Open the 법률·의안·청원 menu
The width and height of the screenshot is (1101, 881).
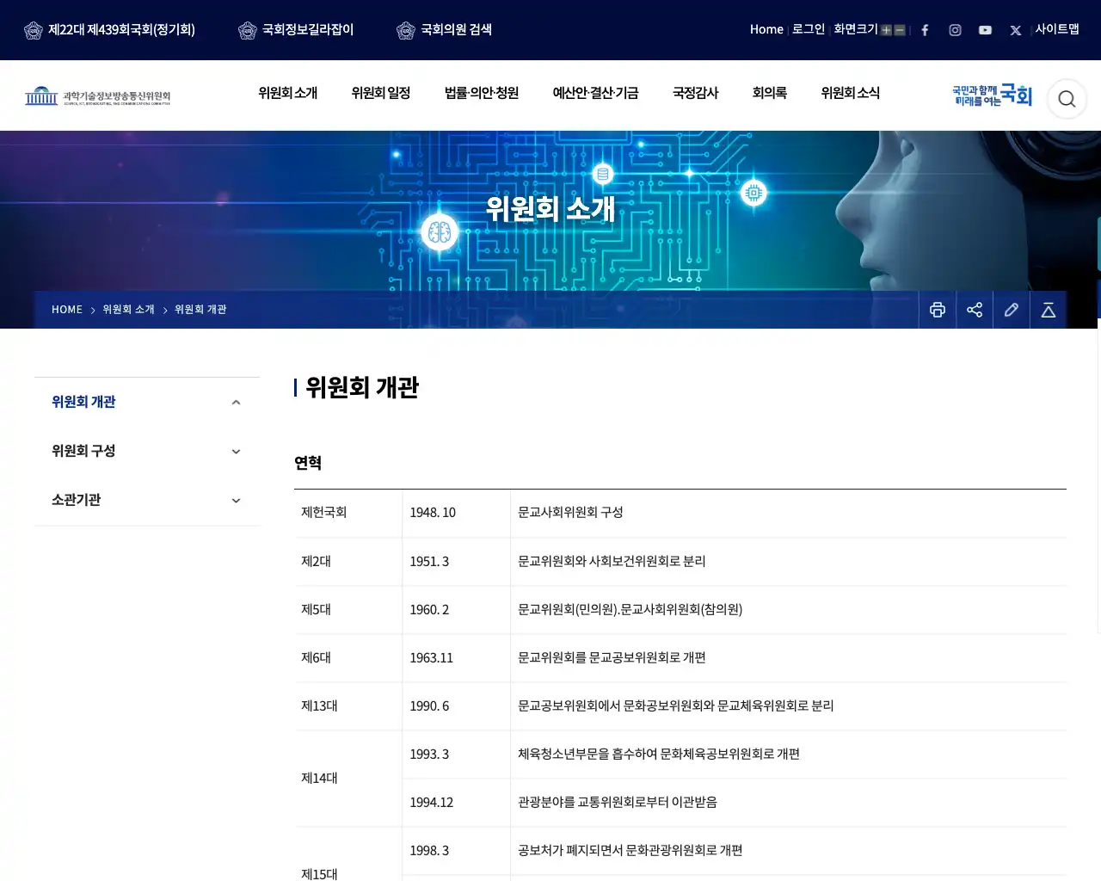point(482,93)
